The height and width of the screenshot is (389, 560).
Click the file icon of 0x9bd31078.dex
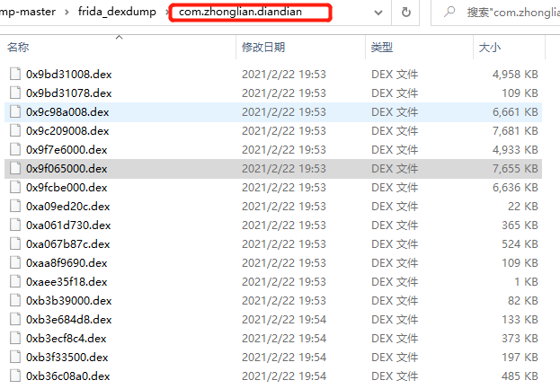click(15, 93)
